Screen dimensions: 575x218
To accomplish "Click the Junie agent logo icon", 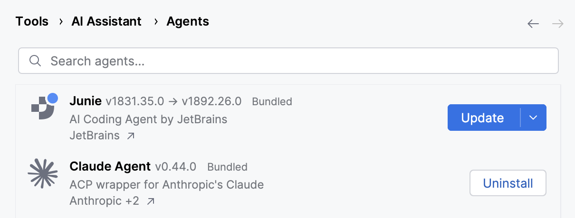I will [x=43, y=108].
